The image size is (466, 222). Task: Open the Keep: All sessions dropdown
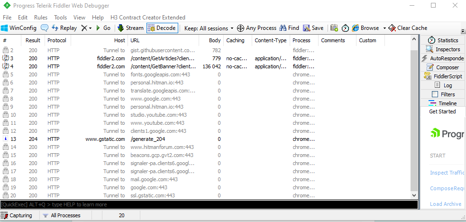[209, 28]
